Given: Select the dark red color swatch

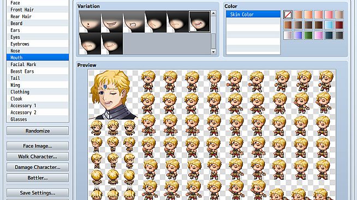Looking at the screenshot, I should tap(339, 25).
